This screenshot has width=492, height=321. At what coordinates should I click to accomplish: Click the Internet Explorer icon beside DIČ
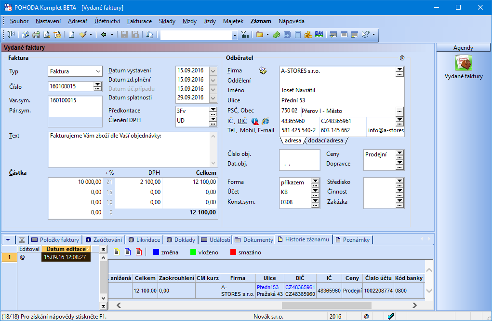coord(266,121)
